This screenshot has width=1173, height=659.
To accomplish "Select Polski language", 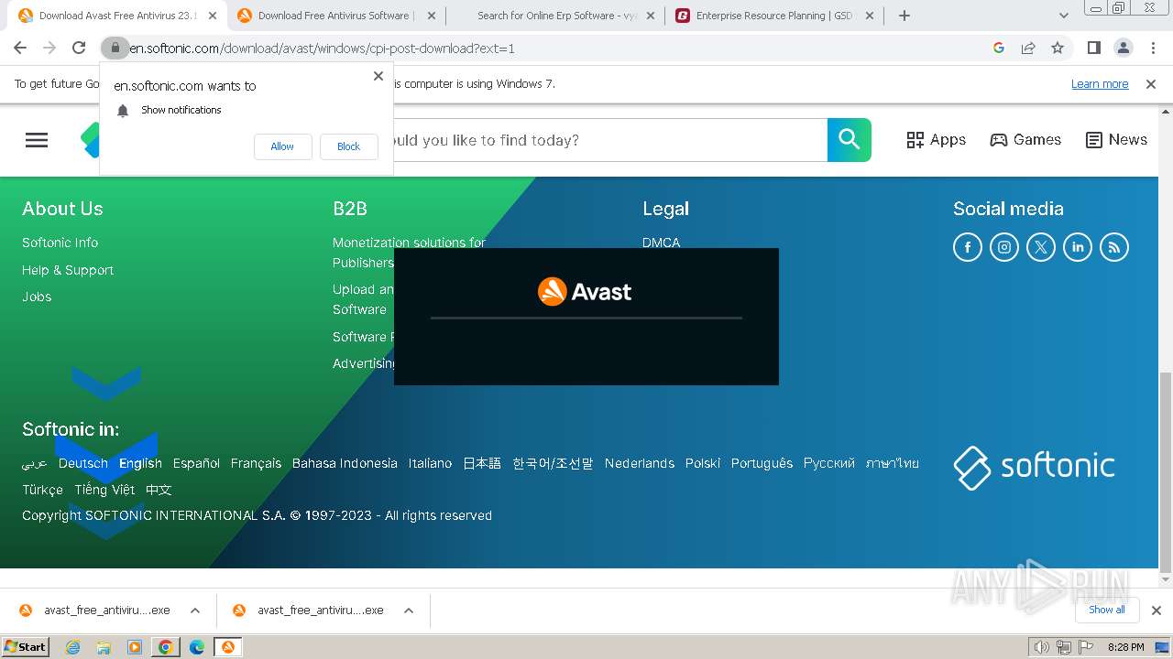I will pyautogui.click(x=703, y=463).
